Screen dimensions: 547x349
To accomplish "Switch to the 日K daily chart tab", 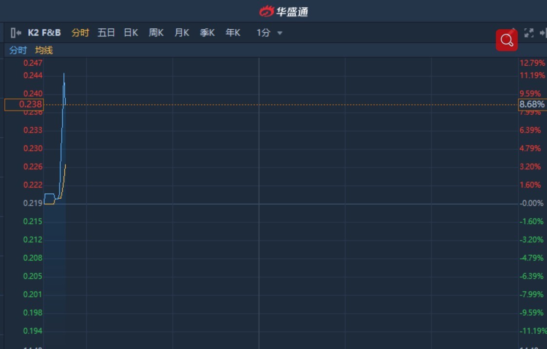I will coord(131,33).
